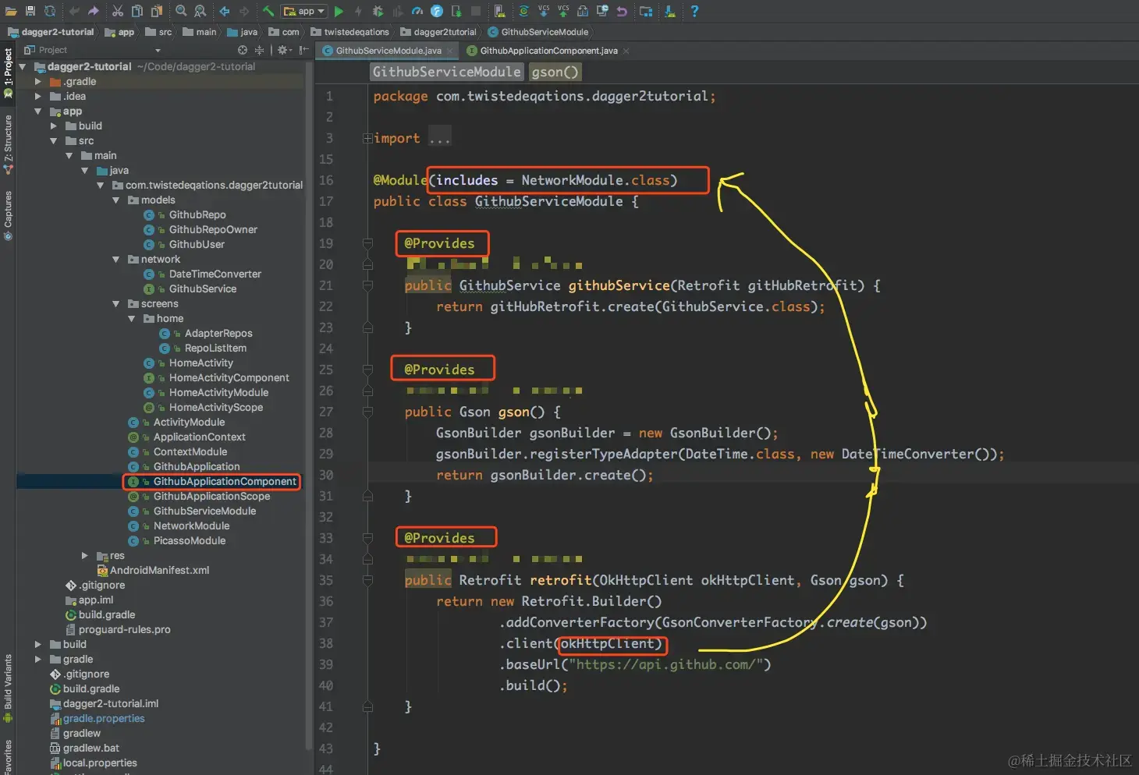Open Help via the question mark icon
The height and width of the screenshot is (775, 1139).
click(x=694, y=11)
